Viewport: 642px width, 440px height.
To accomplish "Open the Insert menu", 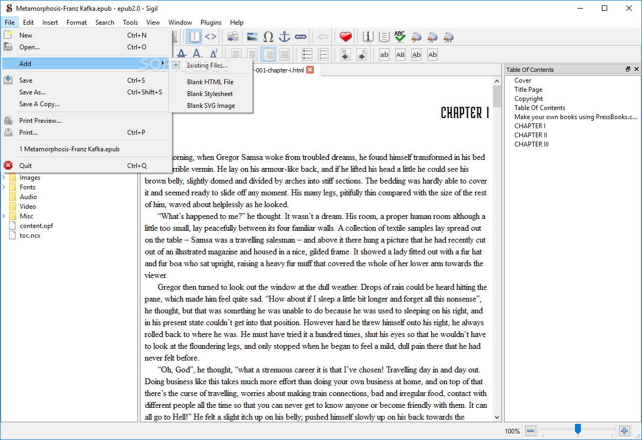I will pyautogui.click(x=50, y=22).
